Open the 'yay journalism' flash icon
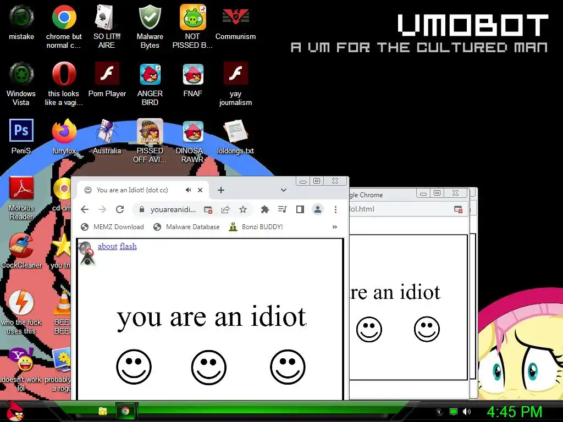The height and width of the screenshot is (422, 563). [x=235, y=84]
